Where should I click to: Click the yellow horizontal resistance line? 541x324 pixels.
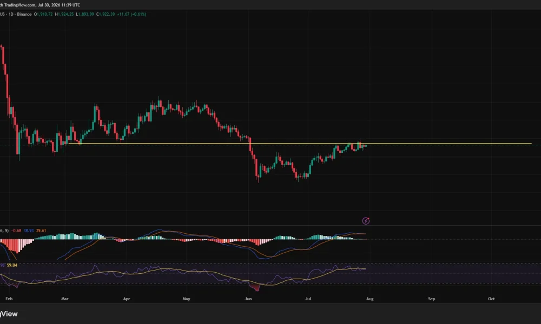(300, 144)
